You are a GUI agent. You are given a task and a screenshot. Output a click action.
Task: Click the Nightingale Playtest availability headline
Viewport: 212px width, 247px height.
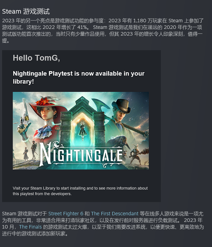coord(79,77)
